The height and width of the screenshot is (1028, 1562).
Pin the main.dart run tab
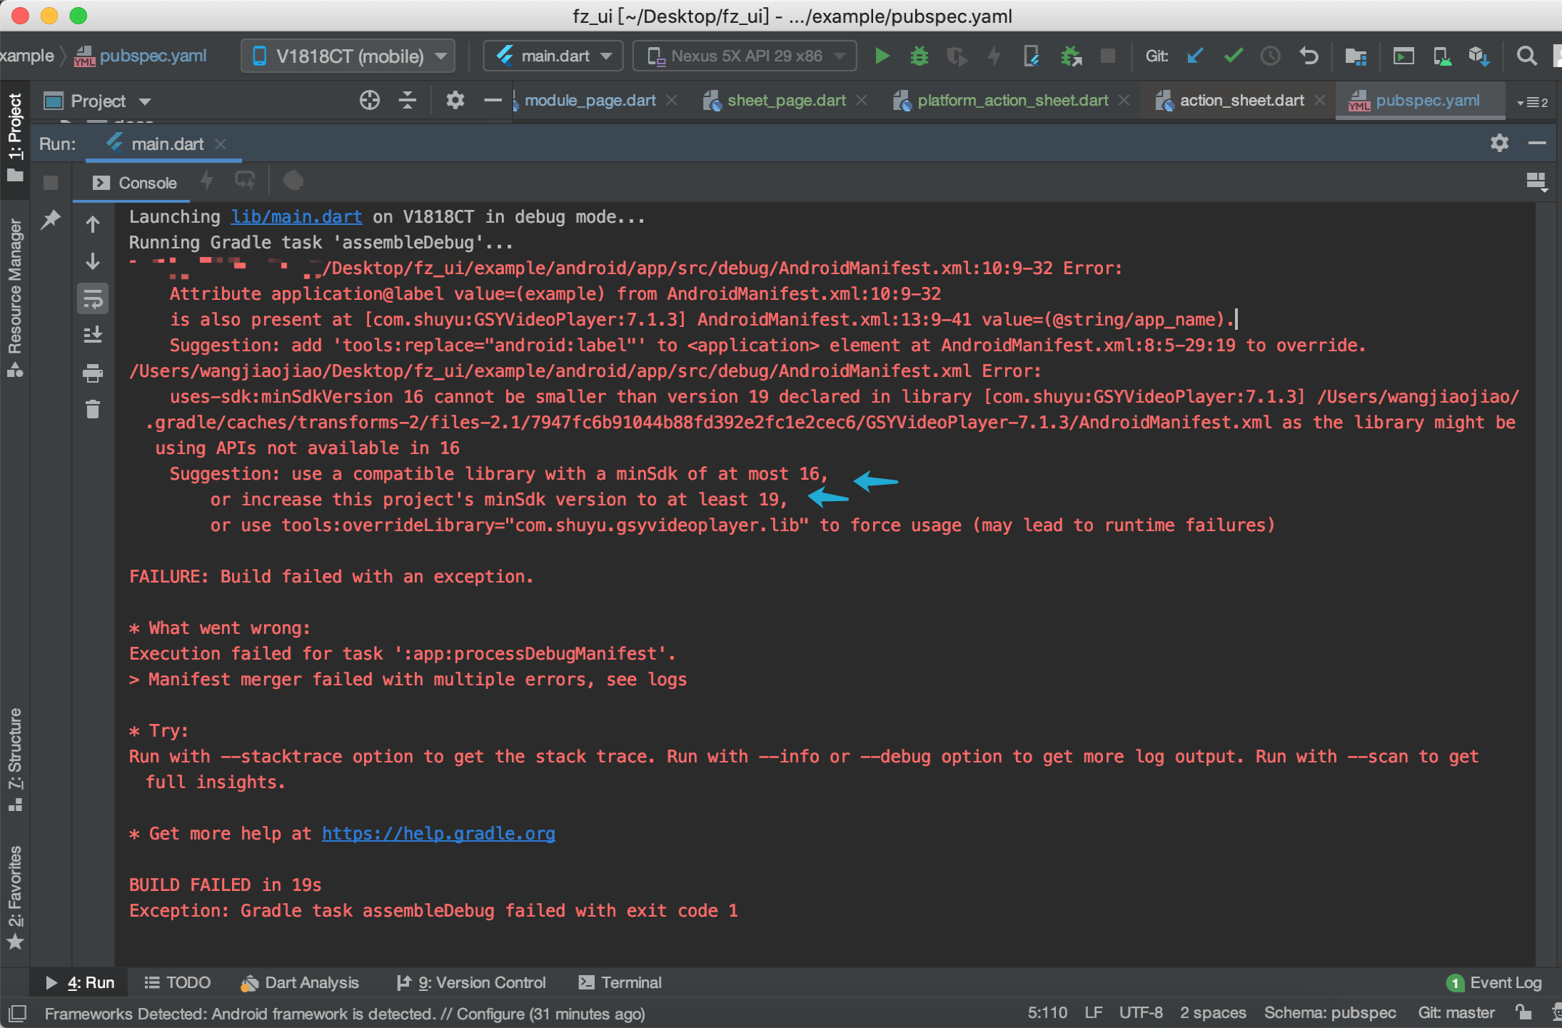51,220
